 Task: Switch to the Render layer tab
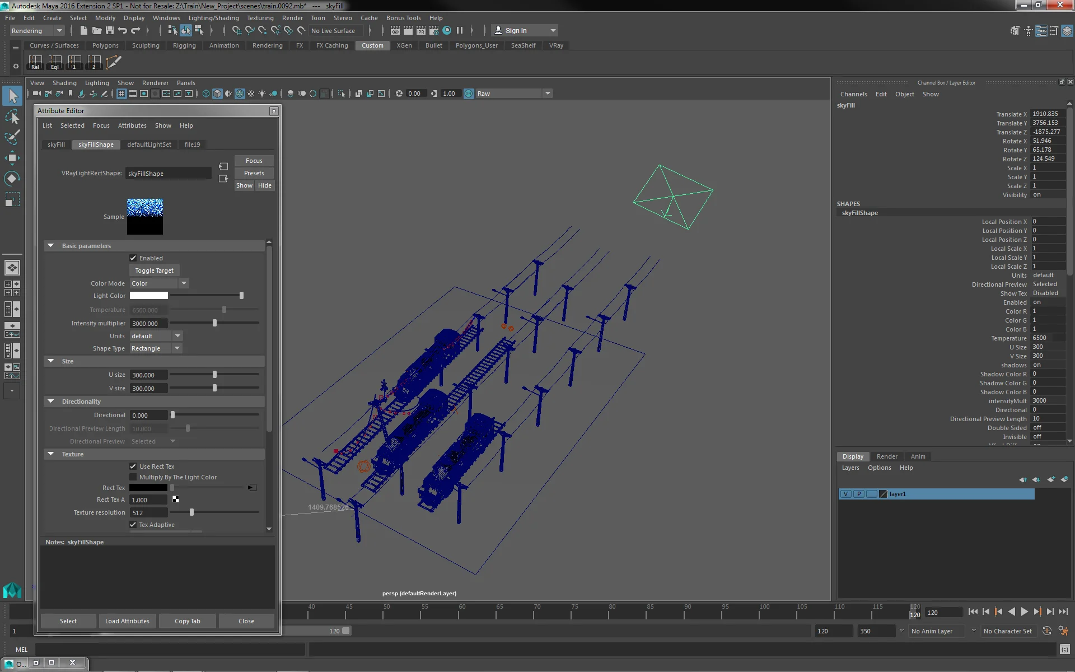887,456
